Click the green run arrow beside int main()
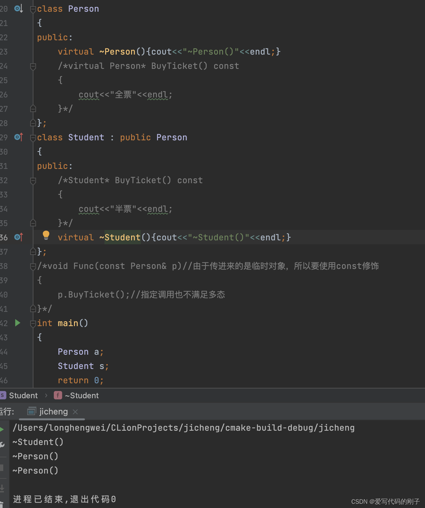The image size is (425, 508). coord(18,323)
